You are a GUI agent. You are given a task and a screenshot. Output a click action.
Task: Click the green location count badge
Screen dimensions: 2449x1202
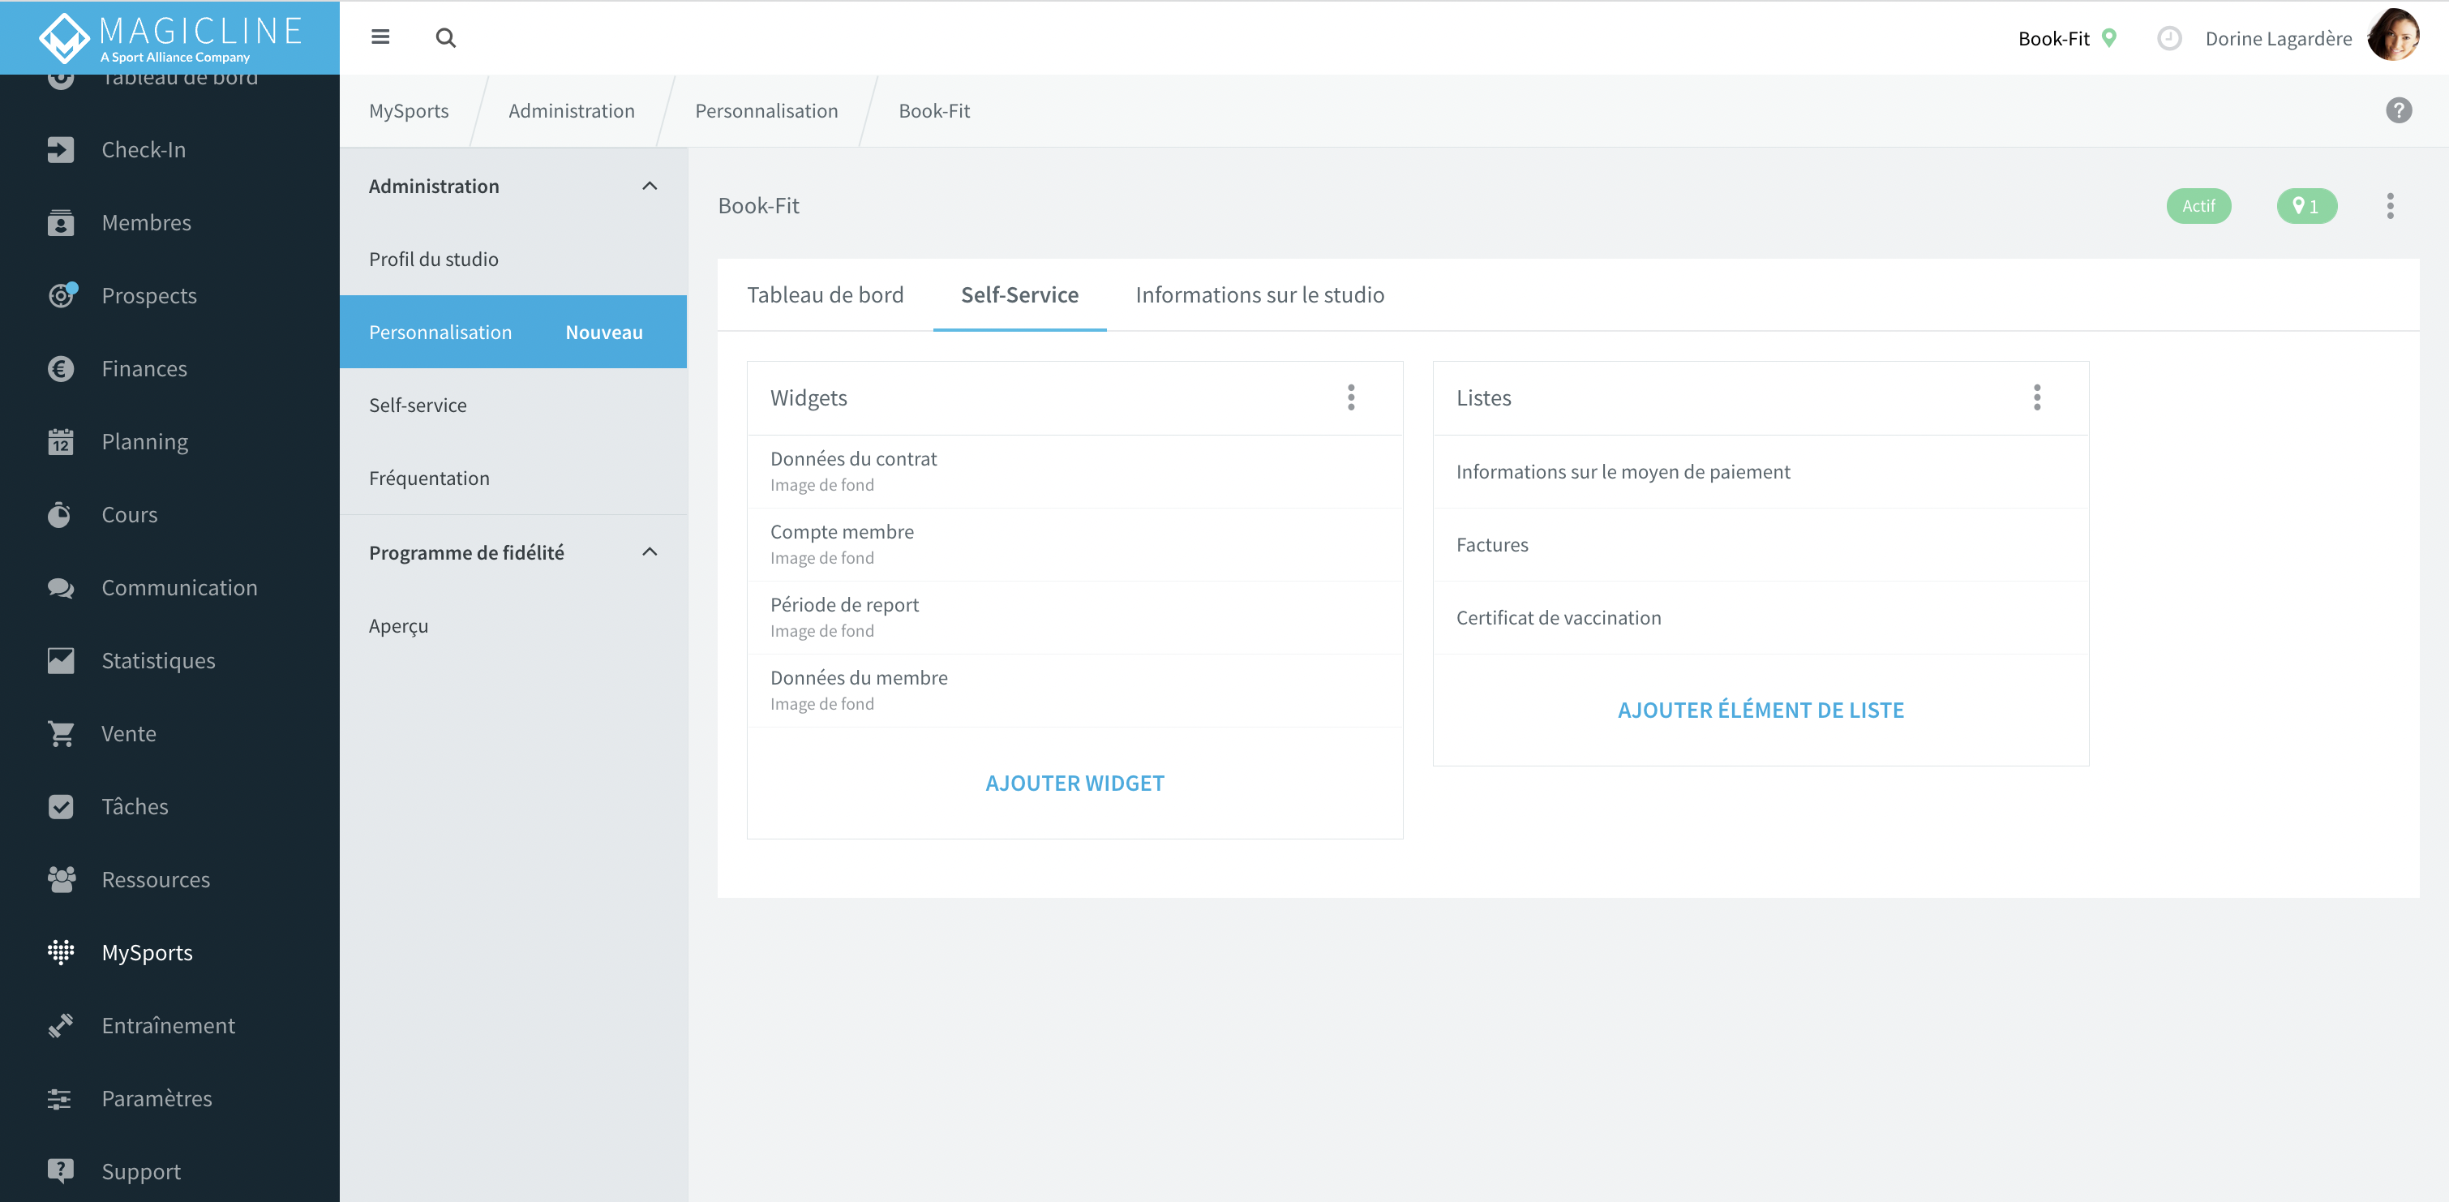[2306, 205]
